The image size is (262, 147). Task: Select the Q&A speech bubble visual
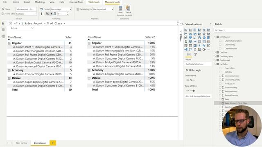pyautogui.click(x=190, y=49)
